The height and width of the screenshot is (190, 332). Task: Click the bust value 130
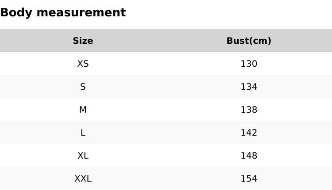249,64
